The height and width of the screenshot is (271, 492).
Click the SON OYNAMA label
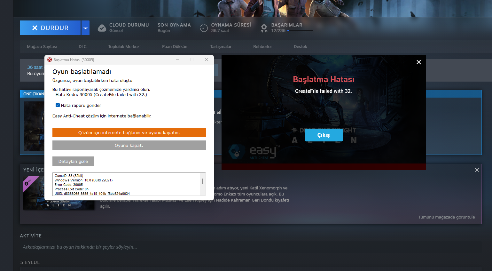174,25
